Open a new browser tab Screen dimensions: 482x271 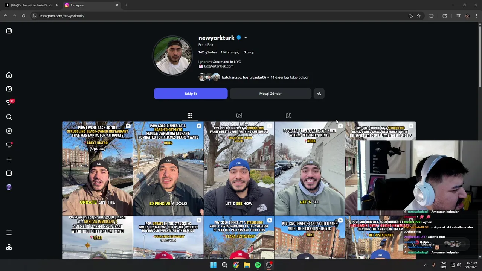(126, 5)
